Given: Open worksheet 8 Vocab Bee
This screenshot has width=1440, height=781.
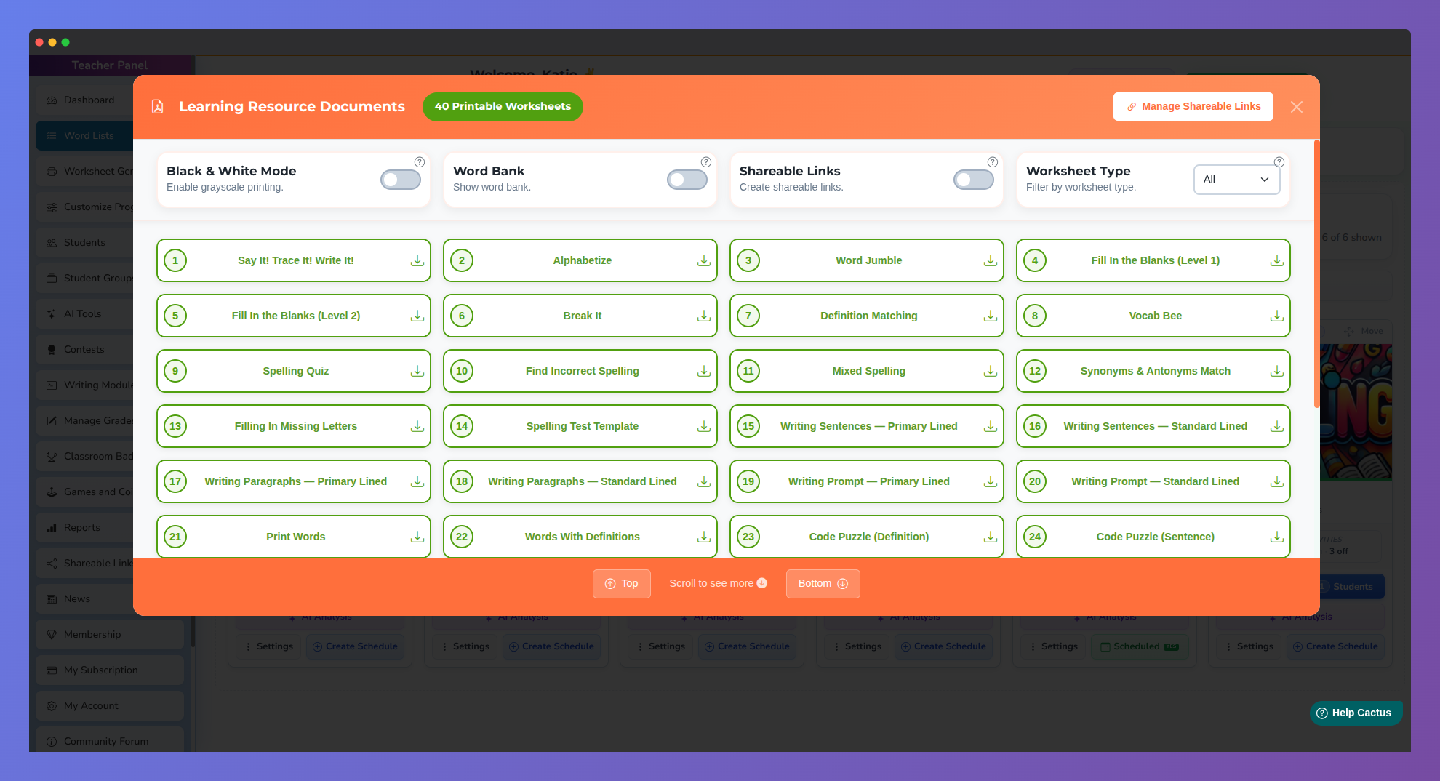Looking at the screenshot, I should click(x=1155, y=316).
